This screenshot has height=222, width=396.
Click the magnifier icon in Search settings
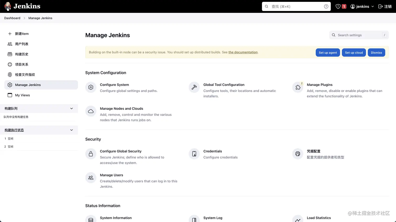(334, 35)
